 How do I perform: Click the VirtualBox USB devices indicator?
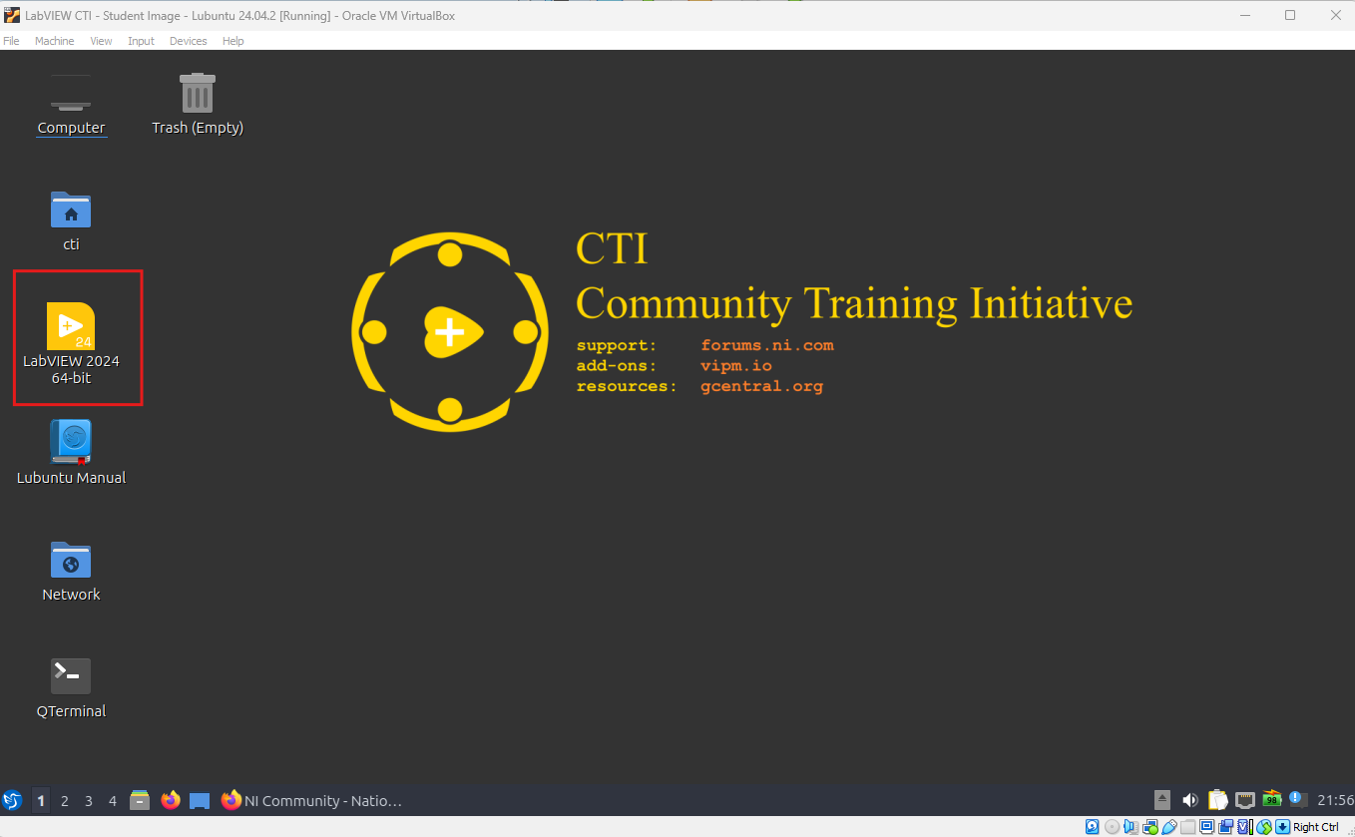point(1169,827)
